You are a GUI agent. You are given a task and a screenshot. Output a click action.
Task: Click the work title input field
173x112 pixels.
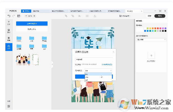point(94,59)
